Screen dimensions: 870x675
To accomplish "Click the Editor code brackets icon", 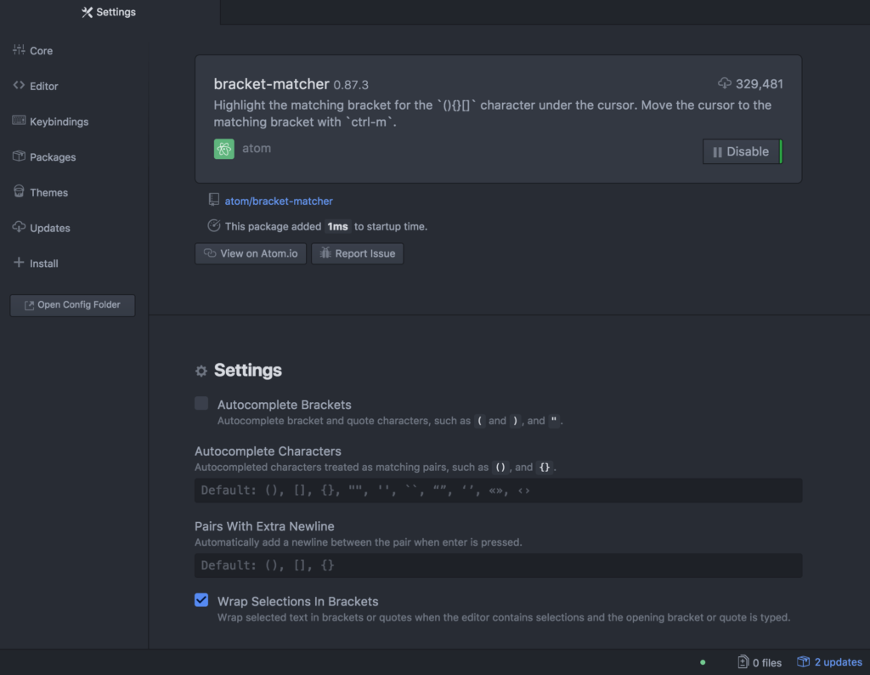I will (x=19, y=85).
